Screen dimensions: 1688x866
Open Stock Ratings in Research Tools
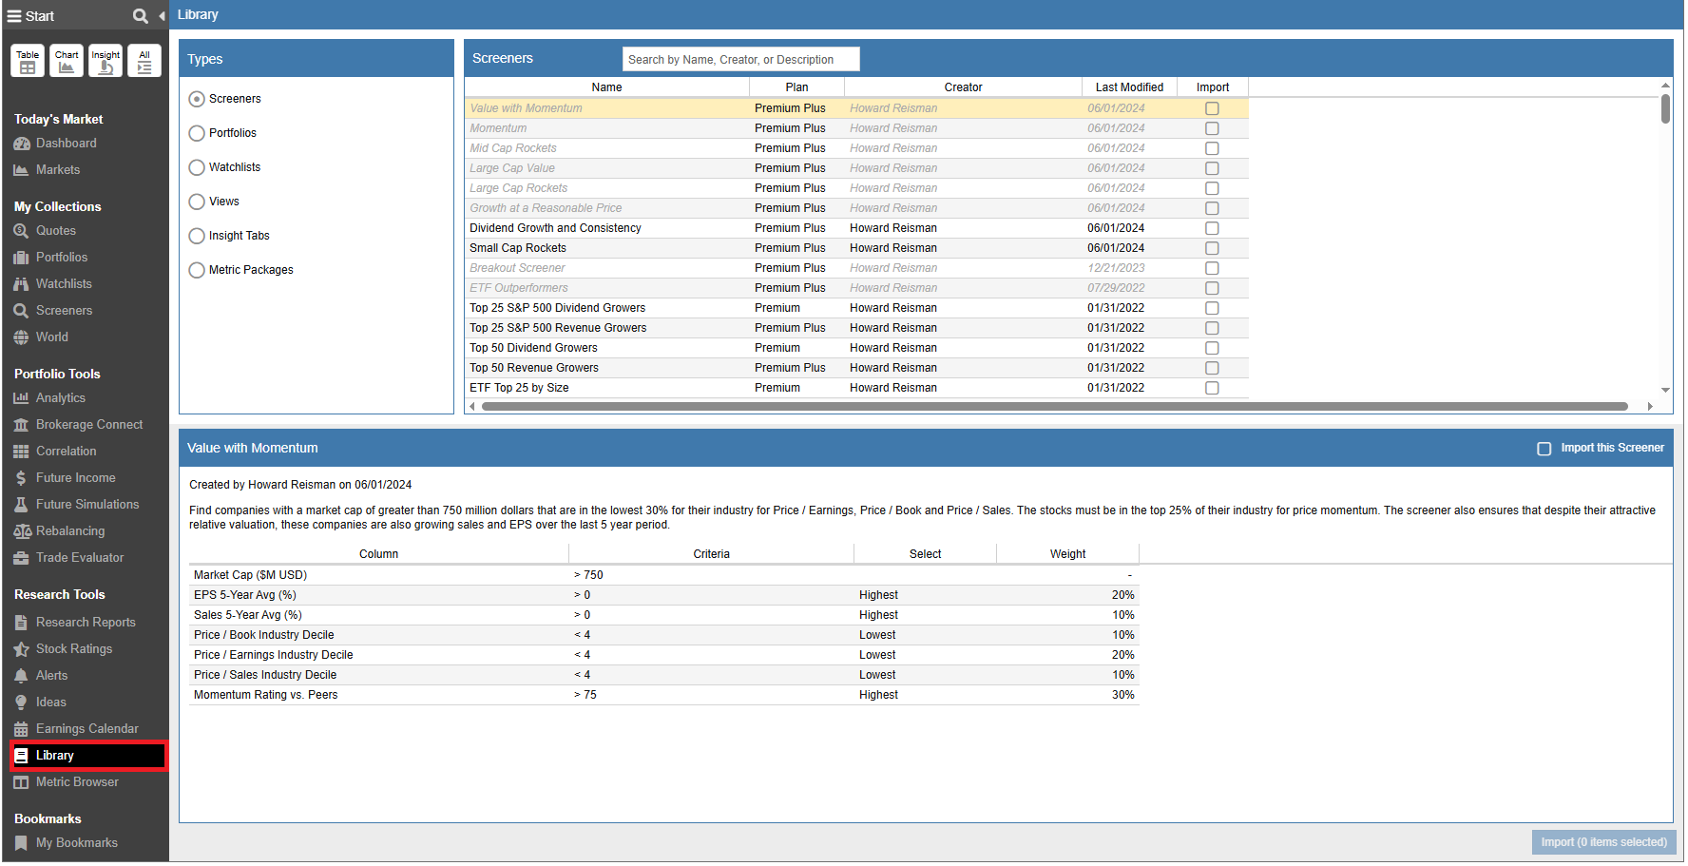pos(73,649)
